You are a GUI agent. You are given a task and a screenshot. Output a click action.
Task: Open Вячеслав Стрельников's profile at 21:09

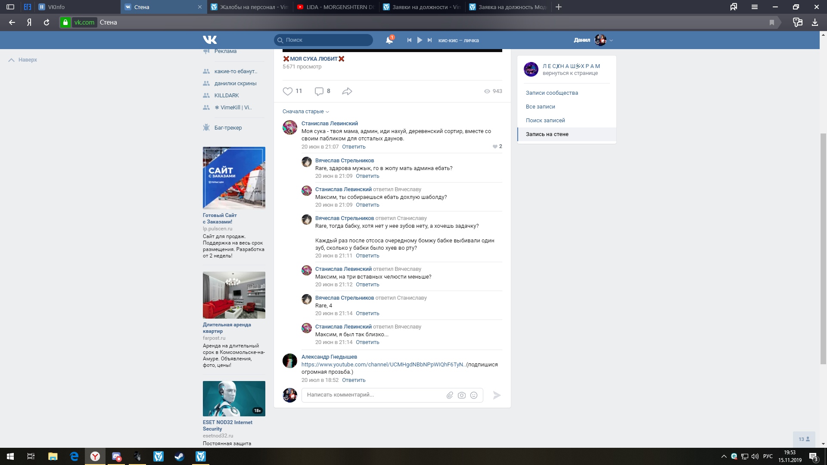pos(345,161)
